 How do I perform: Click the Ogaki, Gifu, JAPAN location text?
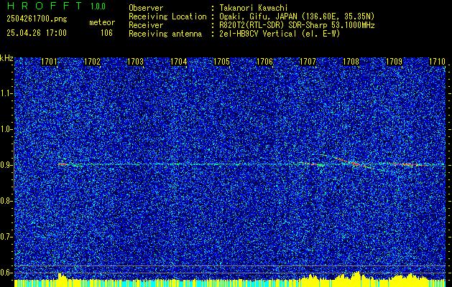click(297, 17)
